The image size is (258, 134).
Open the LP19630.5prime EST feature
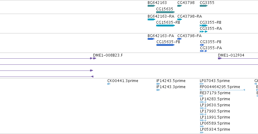pos(203,108)
